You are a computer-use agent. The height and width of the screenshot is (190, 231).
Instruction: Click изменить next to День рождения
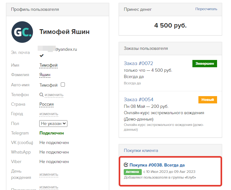[49, 174]
